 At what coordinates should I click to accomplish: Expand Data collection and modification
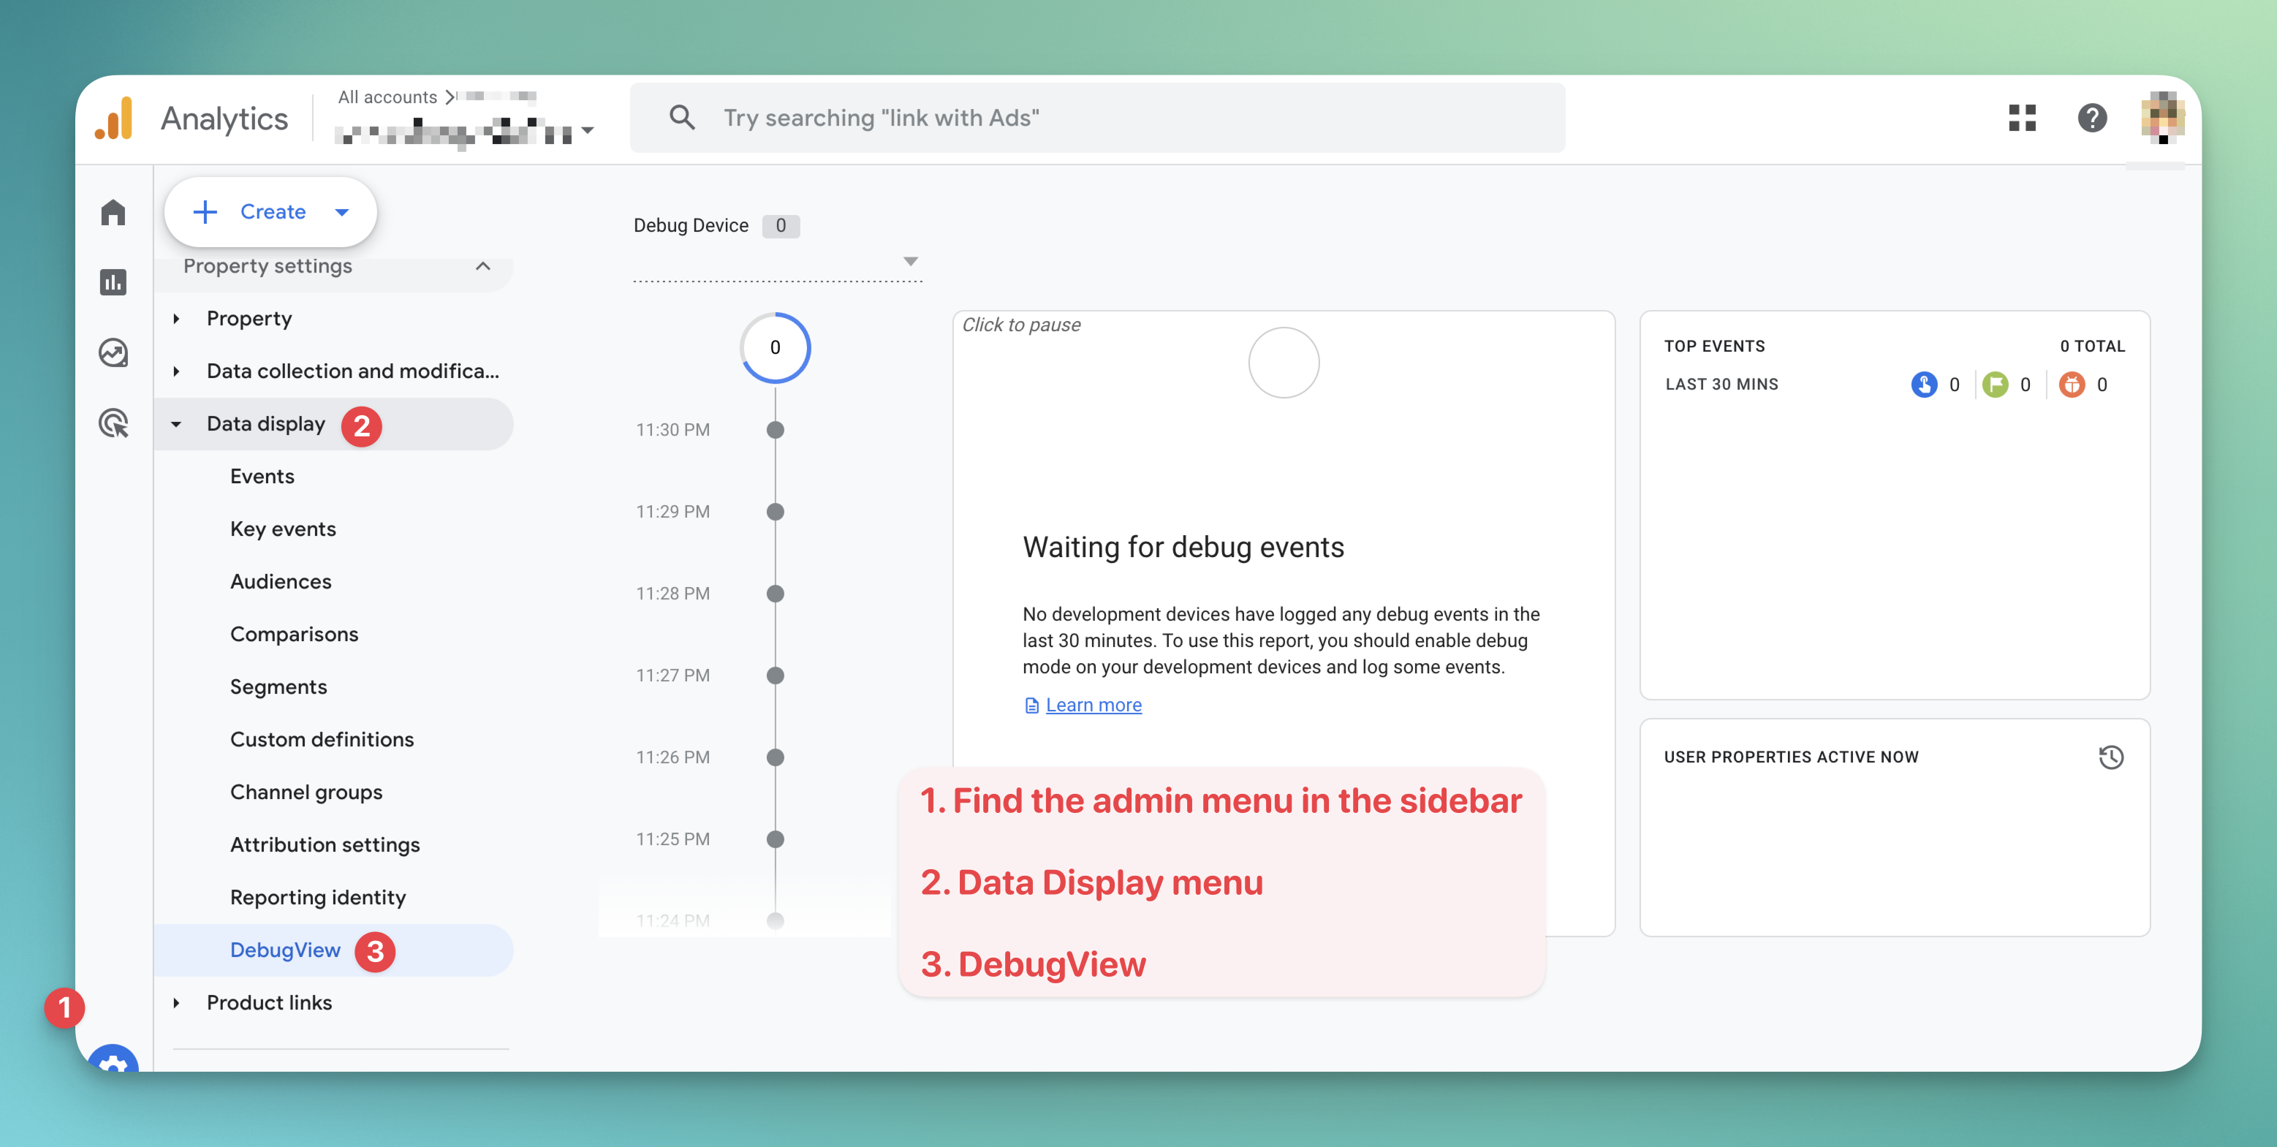click(176, 371)
